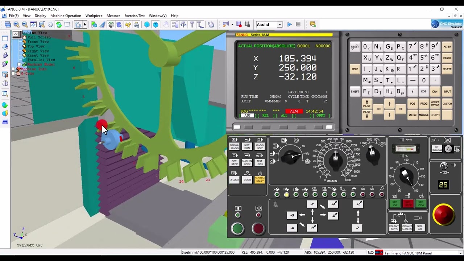The width and height of the screenshot is (464, 261).
Task: Click the up arrow cursor key on keypad
Action: [x=389, y=104]
